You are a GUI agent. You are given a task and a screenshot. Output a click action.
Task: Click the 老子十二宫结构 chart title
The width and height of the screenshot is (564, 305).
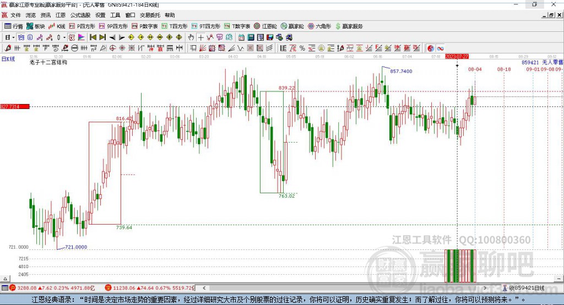pyautogui.click(x=48, y=62)
